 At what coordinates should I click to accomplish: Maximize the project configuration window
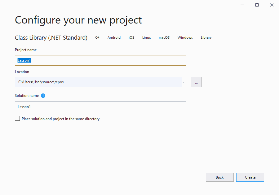pos(257,5)
